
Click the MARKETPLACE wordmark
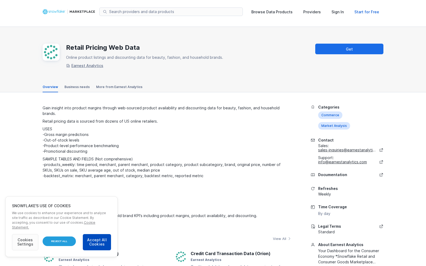(x=82, y=12)
